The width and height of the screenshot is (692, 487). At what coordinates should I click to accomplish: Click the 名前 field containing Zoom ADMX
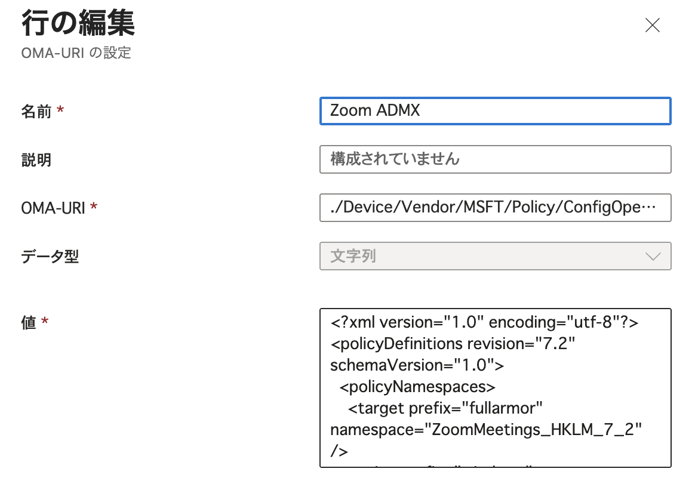[x=495, y=111]
